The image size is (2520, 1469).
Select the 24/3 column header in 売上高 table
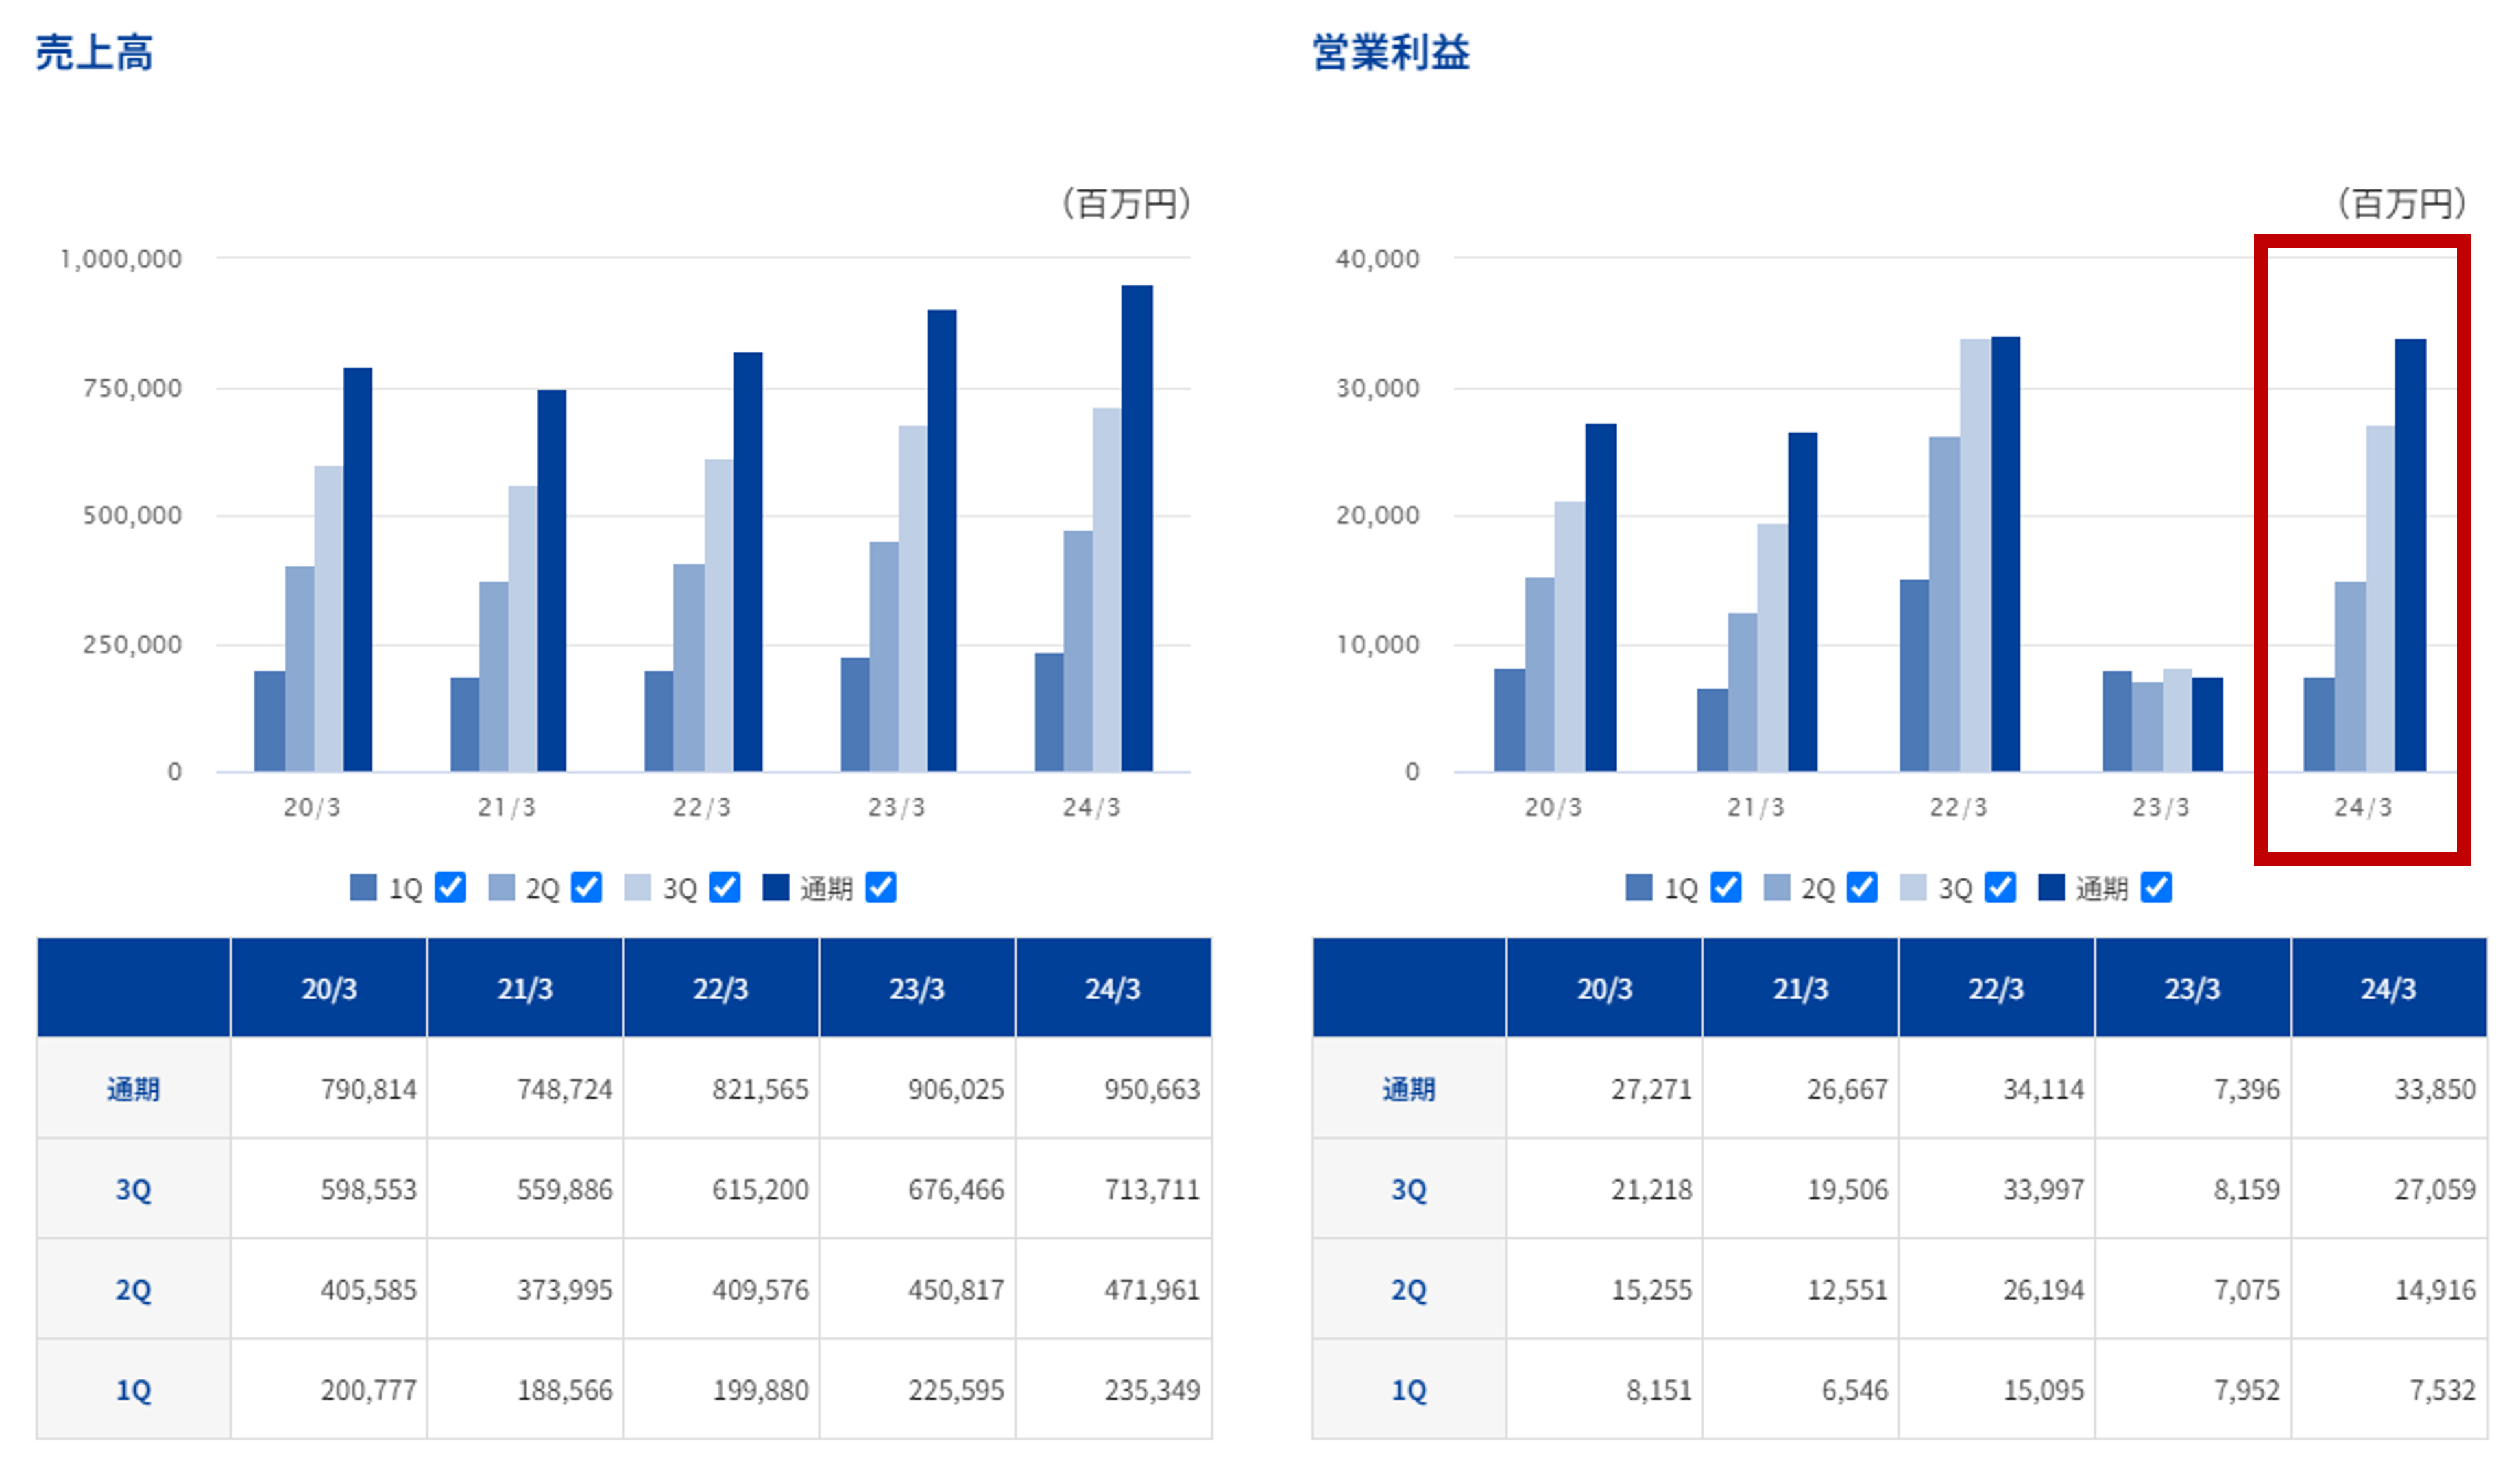point(1113,988)
